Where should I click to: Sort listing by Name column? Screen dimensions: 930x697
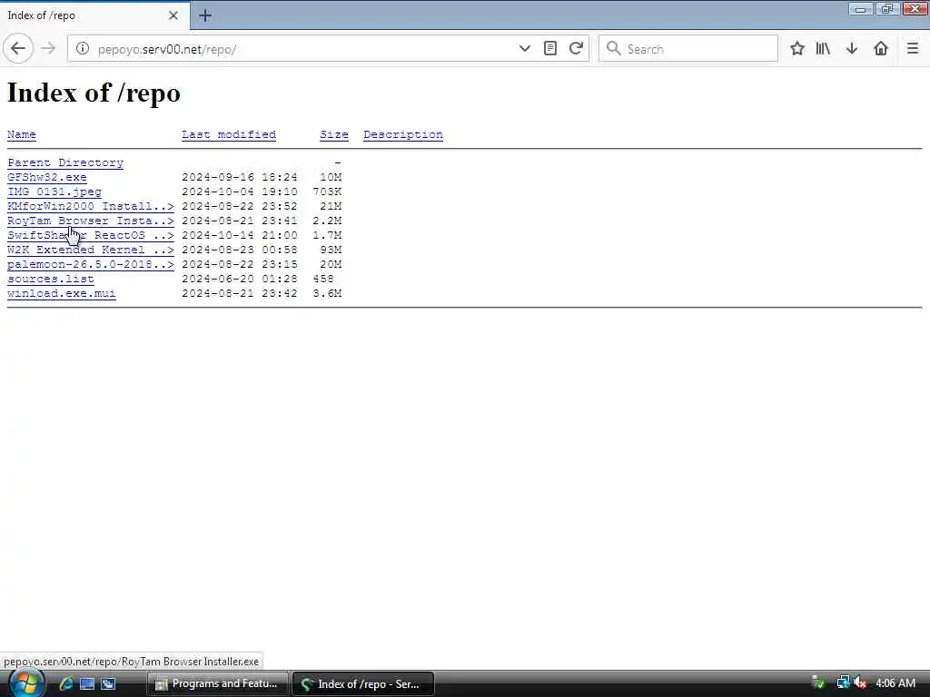pyautogui.click(x=22, y=134)
